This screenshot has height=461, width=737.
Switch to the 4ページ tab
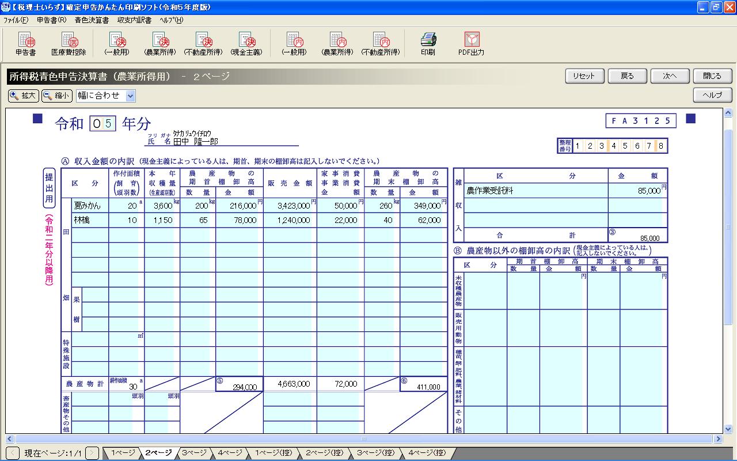(x=230, y=453)
